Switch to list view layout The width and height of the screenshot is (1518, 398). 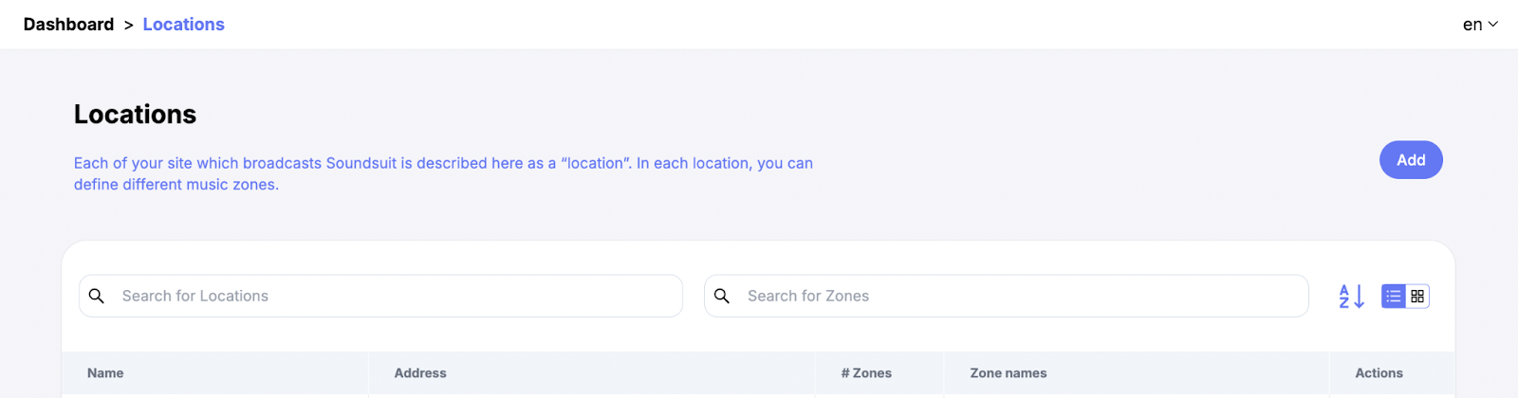point(1393,297)
